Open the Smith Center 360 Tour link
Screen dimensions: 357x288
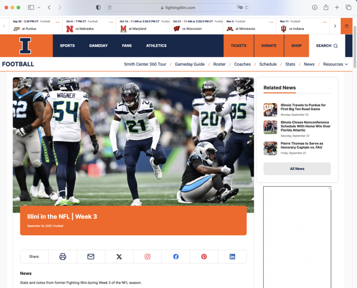coord(145,64)
